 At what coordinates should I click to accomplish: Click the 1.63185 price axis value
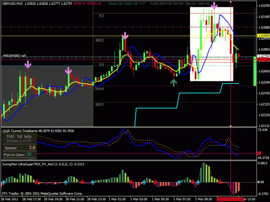click(x=264, y=17)
